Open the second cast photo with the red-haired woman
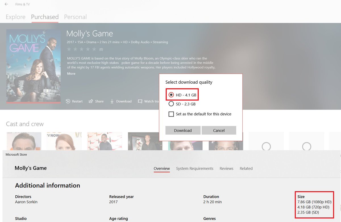Screen dimensions: 341x222 pos(64,141)
